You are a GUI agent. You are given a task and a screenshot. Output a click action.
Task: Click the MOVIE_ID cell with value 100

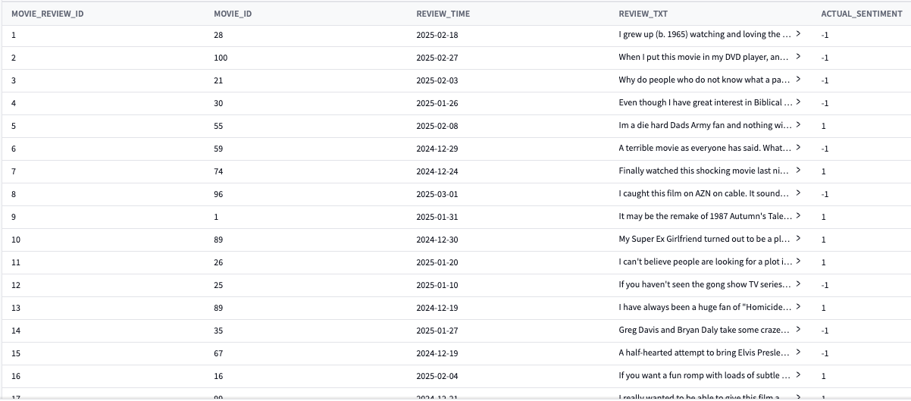coord(221,58)
